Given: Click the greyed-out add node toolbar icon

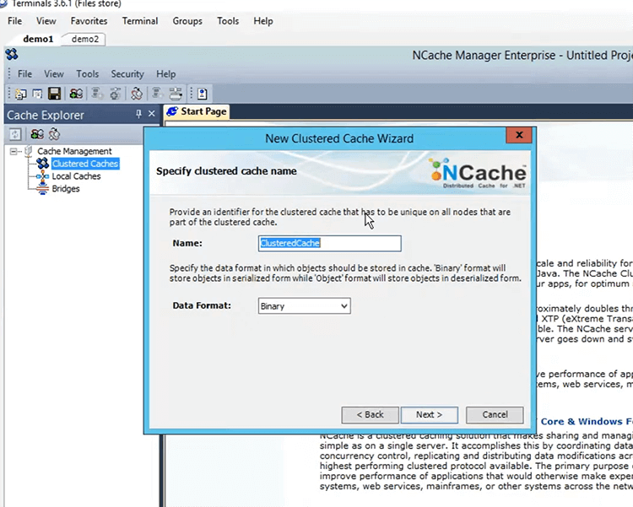Looking at the screenshot, I should pyautogui.click(x=116, y=94).
